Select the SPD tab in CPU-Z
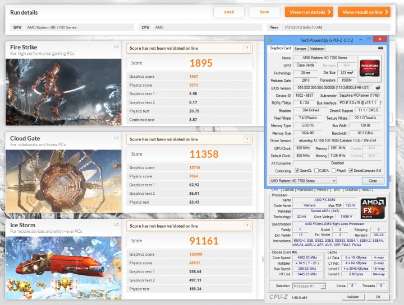This screenshot has width=404, height=305. [337, 190]
